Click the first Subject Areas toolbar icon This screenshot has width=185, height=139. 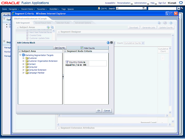pos(48,27)
